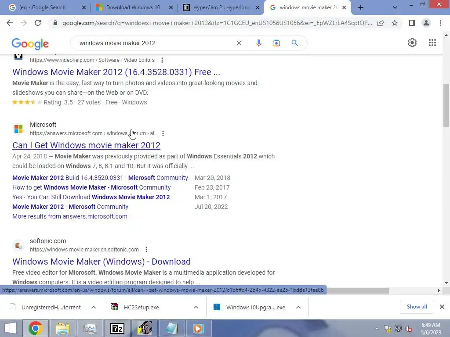Screen dimensions: 450x337
Task: Open the HC2Setup.exe downloaded file
Action: coord(141,307)
